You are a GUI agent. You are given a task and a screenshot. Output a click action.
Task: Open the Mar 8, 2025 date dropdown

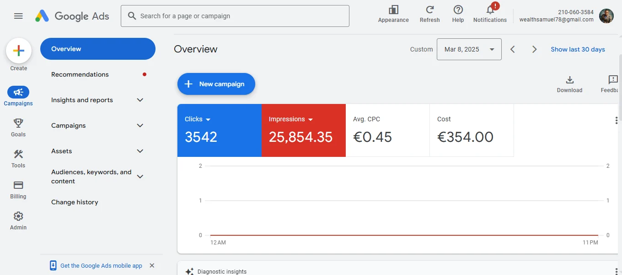point(469,49)
